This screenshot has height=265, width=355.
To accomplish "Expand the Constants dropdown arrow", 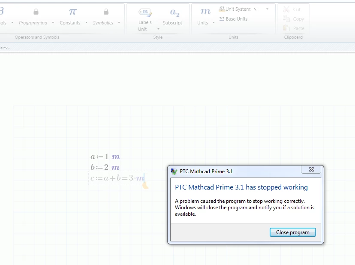I will coord(86,23).
